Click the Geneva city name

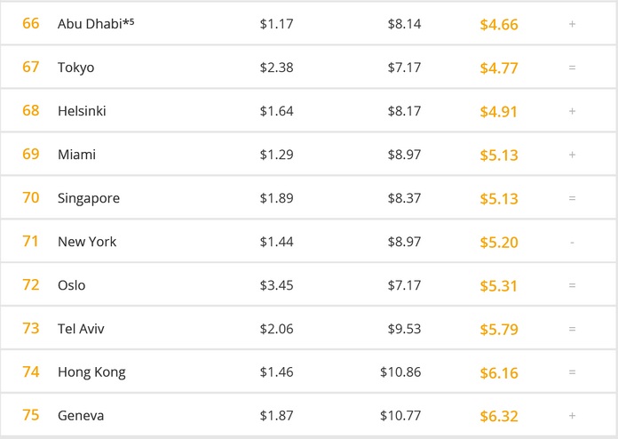coord(81,416)
